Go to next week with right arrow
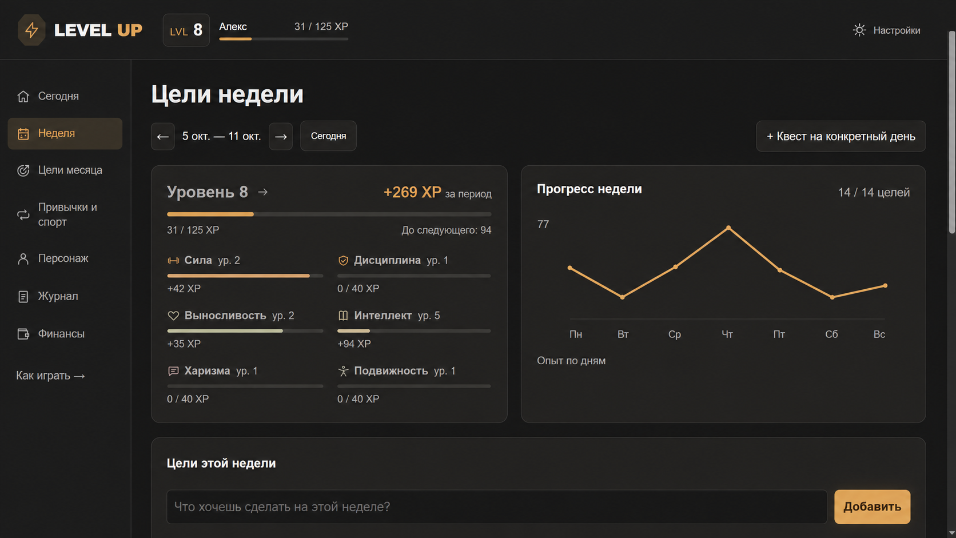The width and height of the screenshot is (956, 538). click(281, 136)
